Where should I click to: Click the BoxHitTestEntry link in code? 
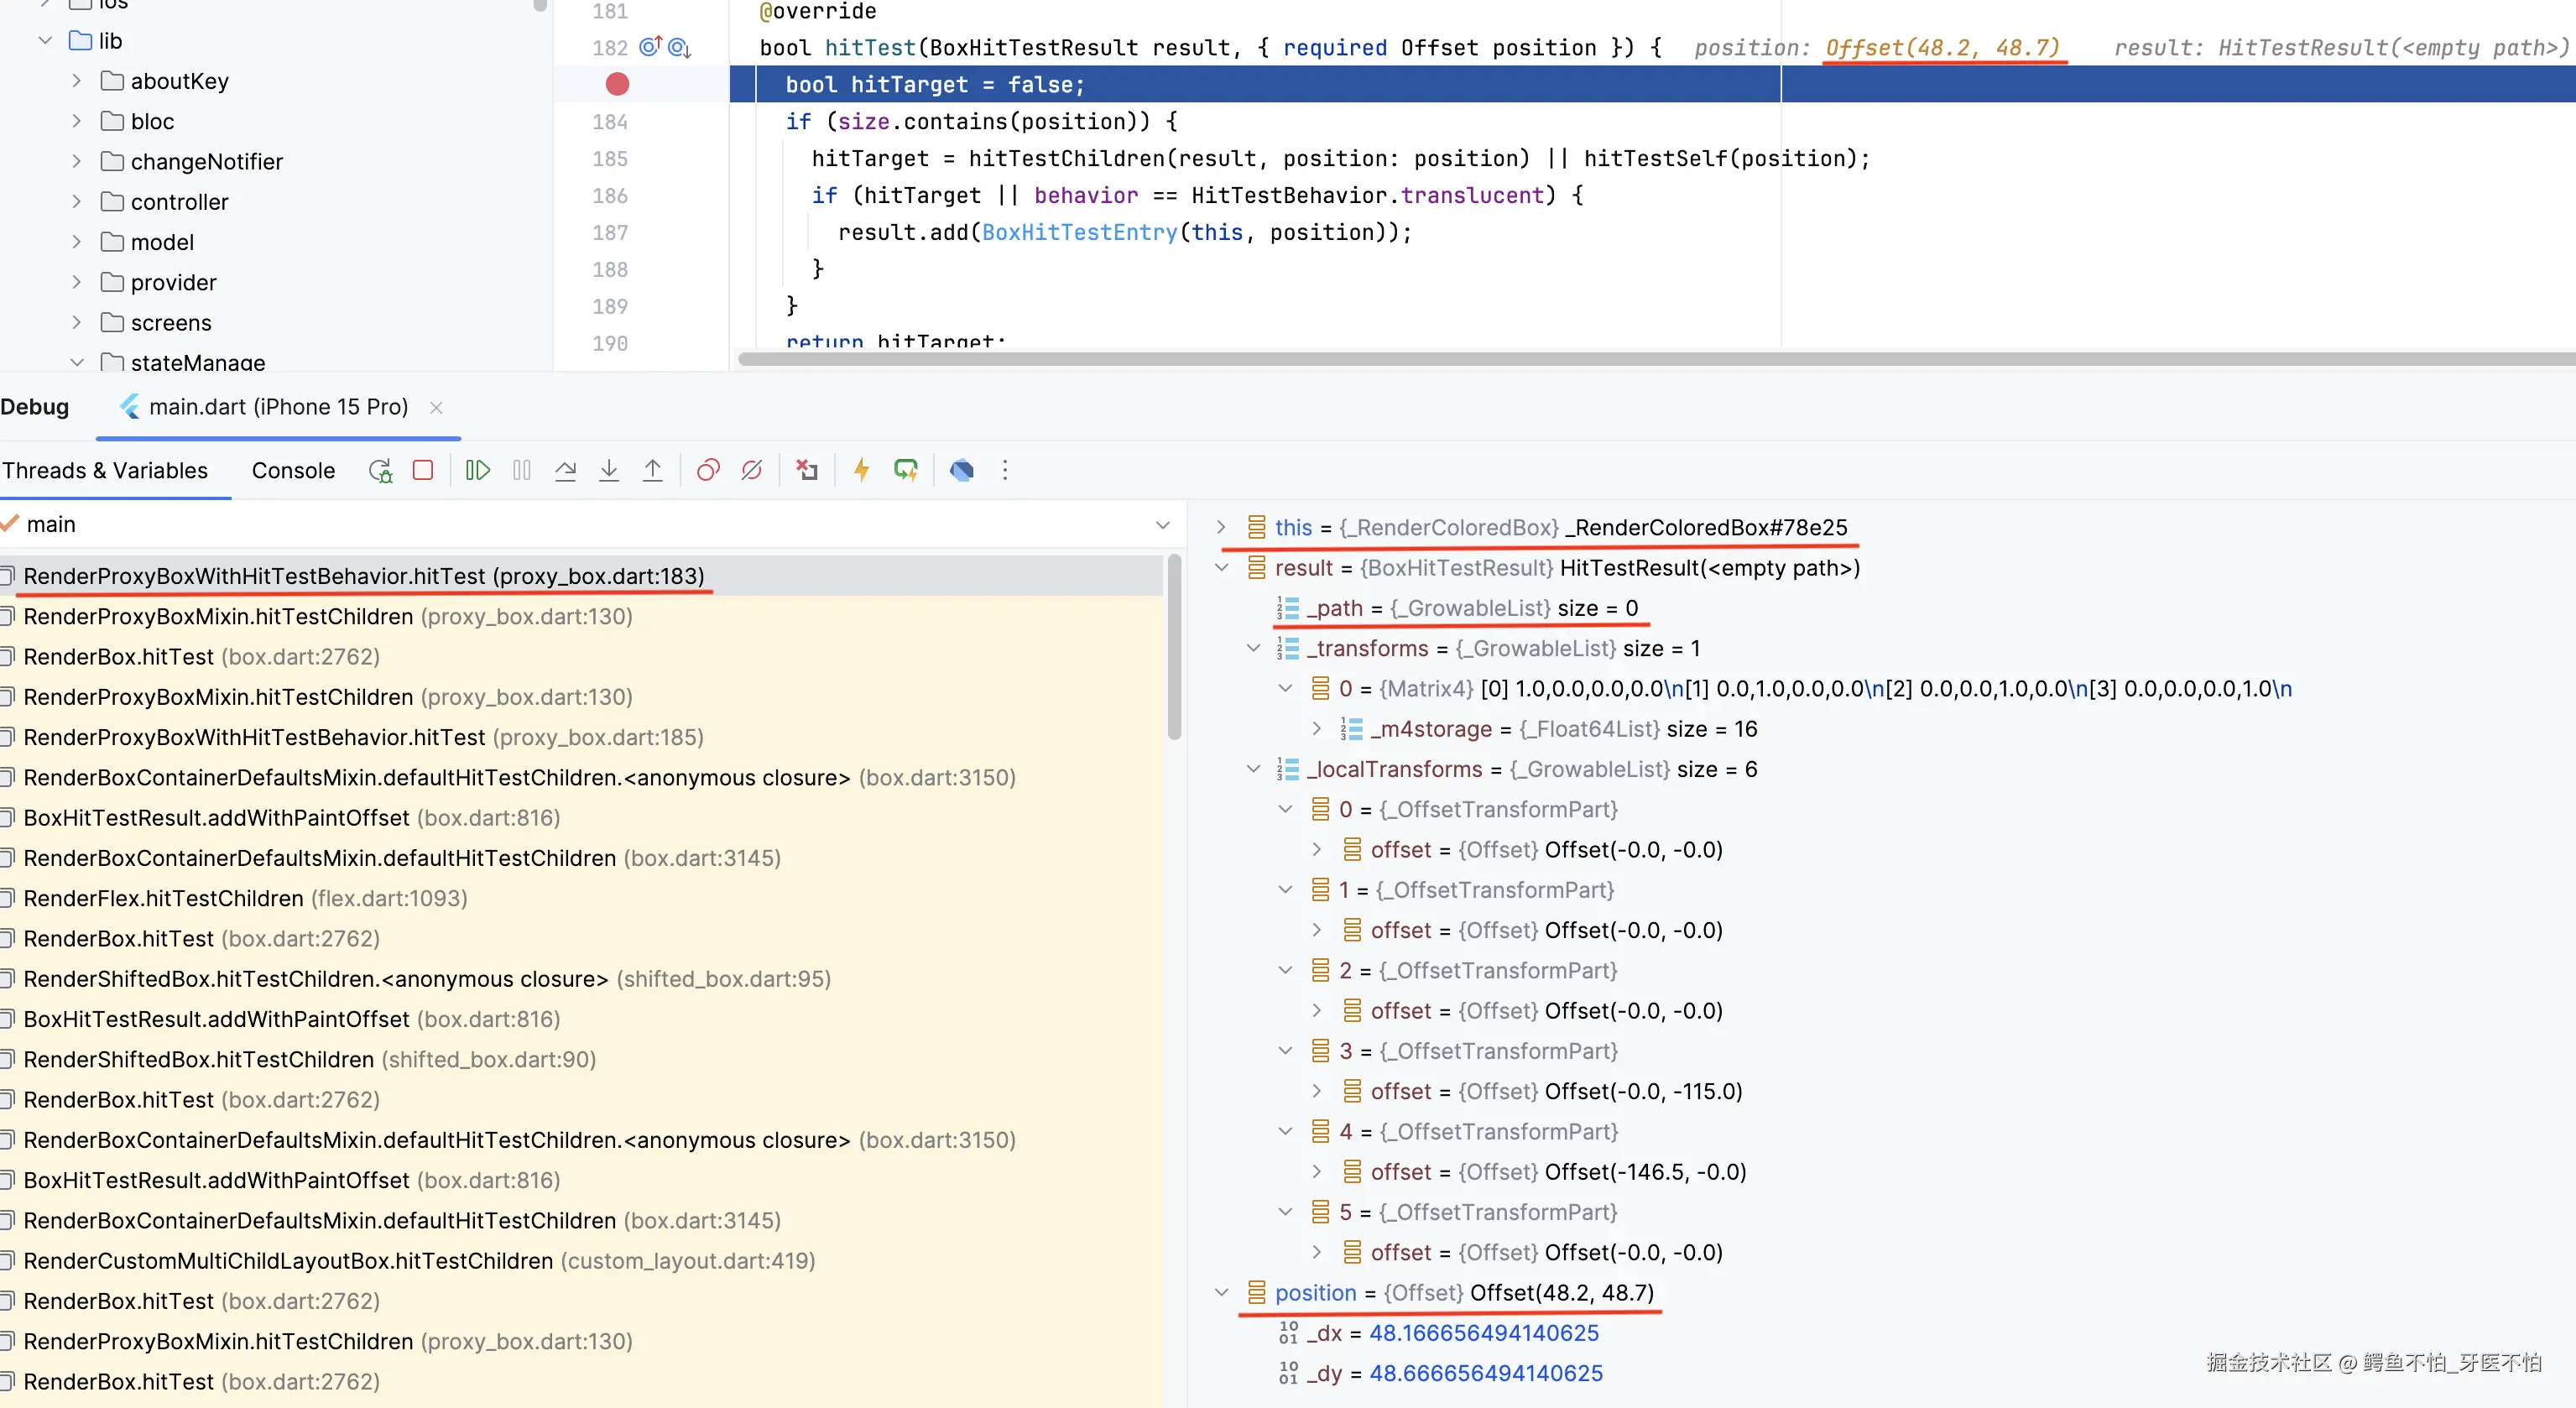(1079, 232)
